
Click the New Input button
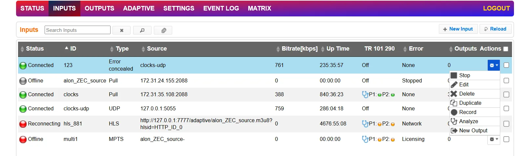click(458, 29)
